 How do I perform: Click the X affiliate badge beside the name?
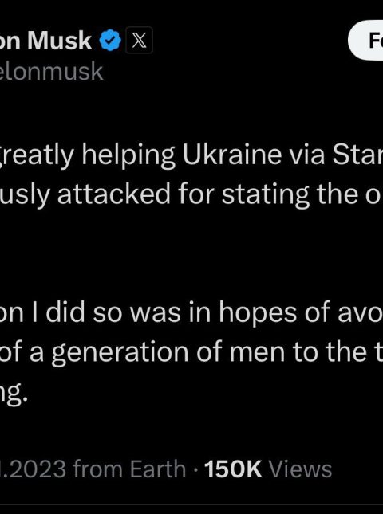click(139, 41)
